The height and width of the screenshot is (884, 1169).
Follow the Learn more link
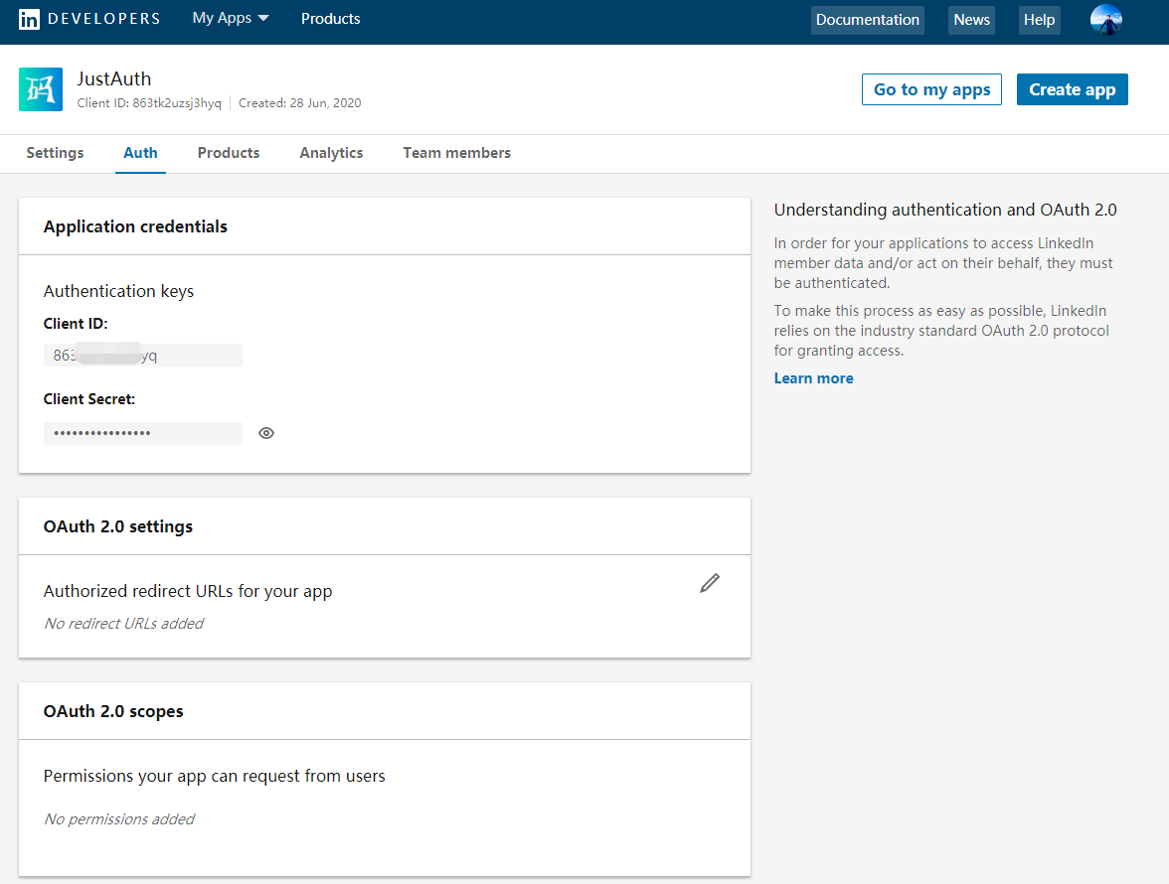click(813, 378)
